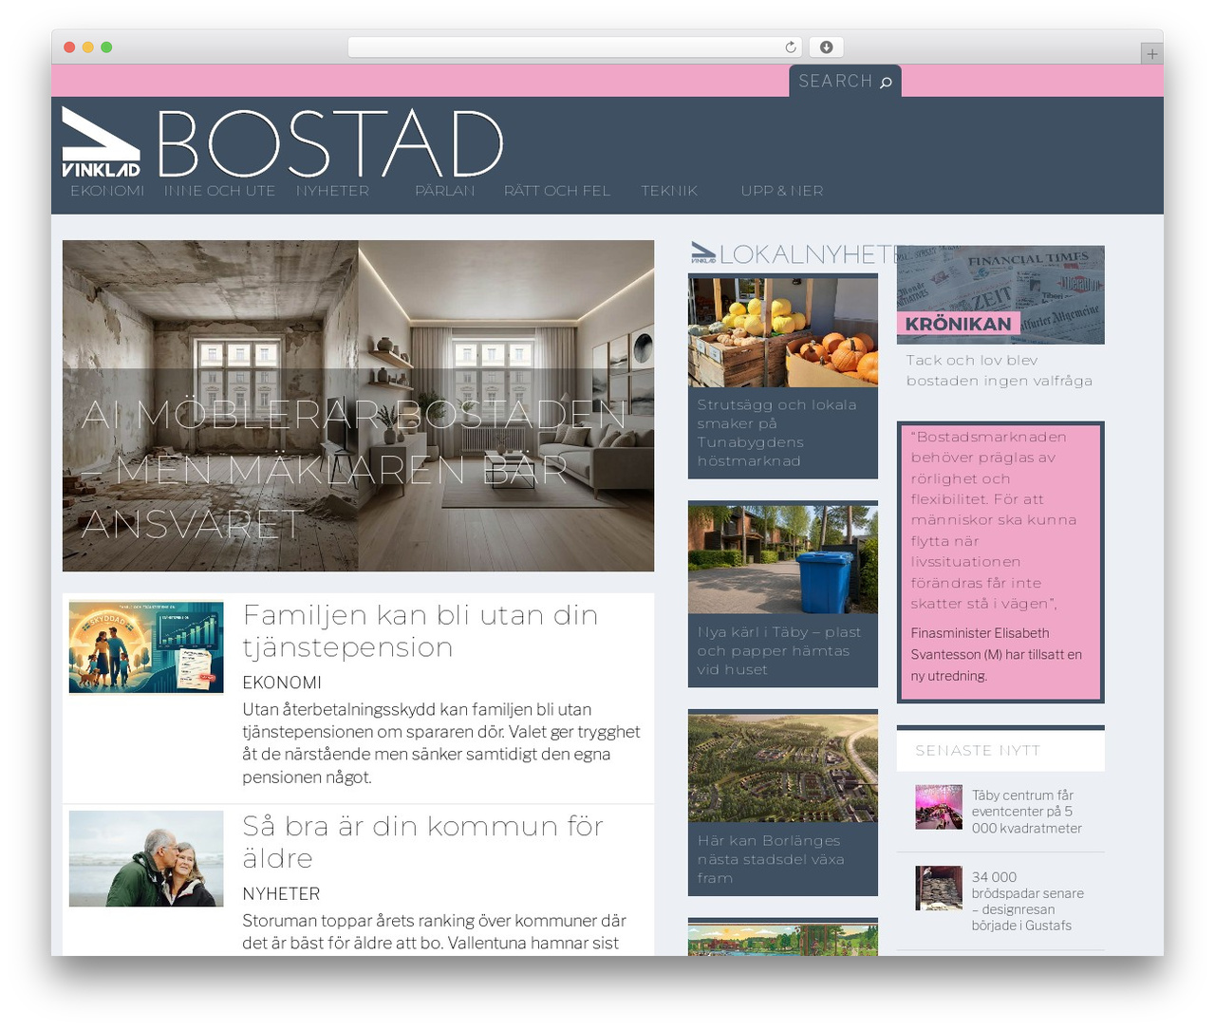Open the SEARCH box
Viewport: 1215px width, 1029px height.
pos(845,81)
